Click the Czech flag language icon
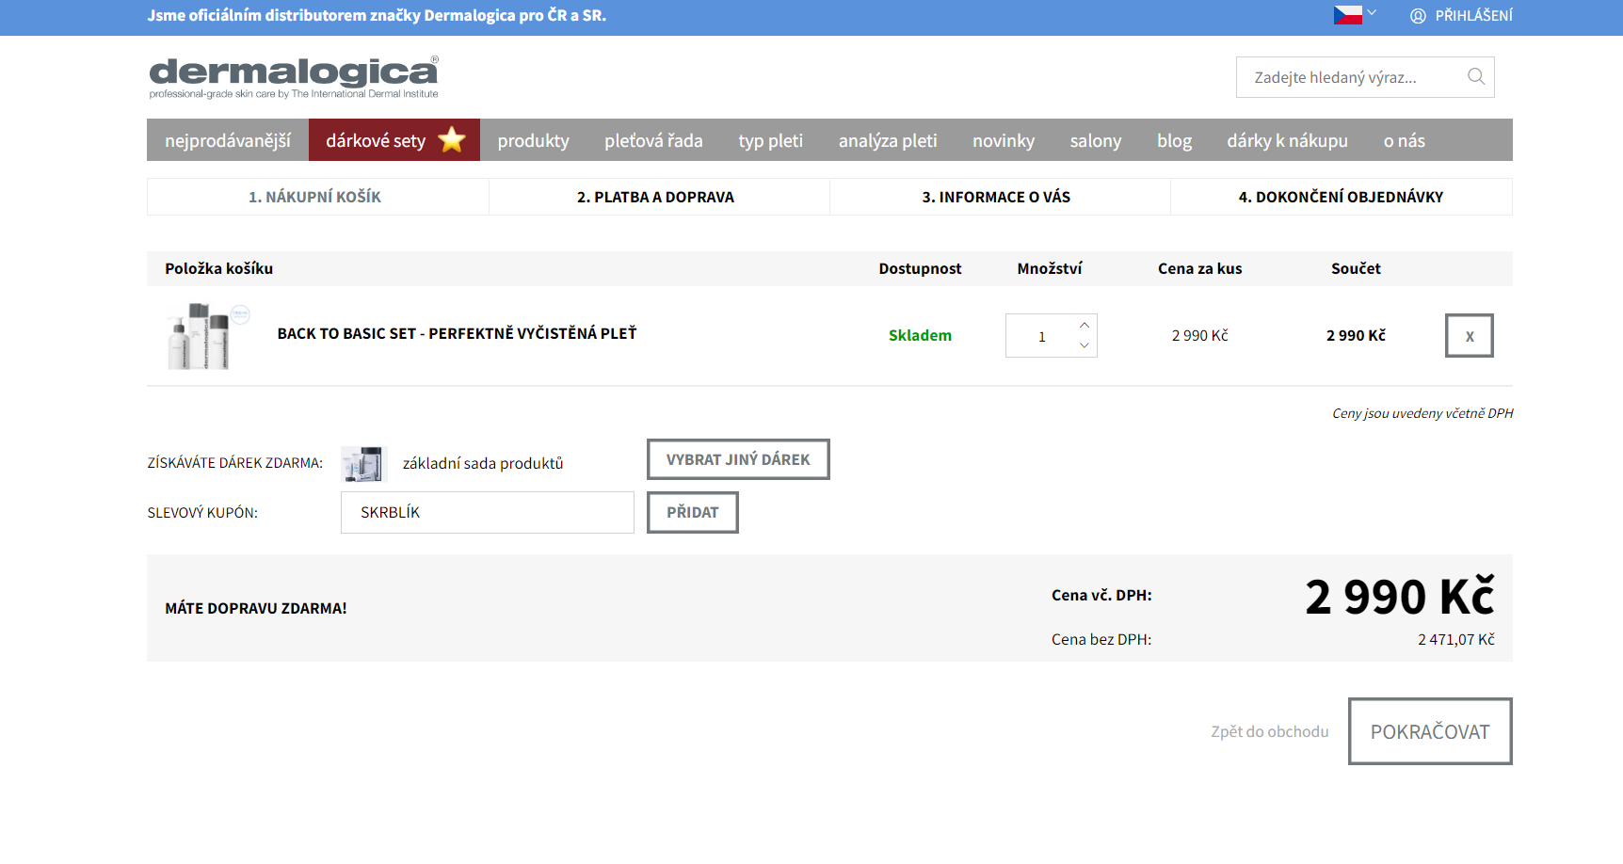This screenshot has height=864, width=1623. 1347,15
